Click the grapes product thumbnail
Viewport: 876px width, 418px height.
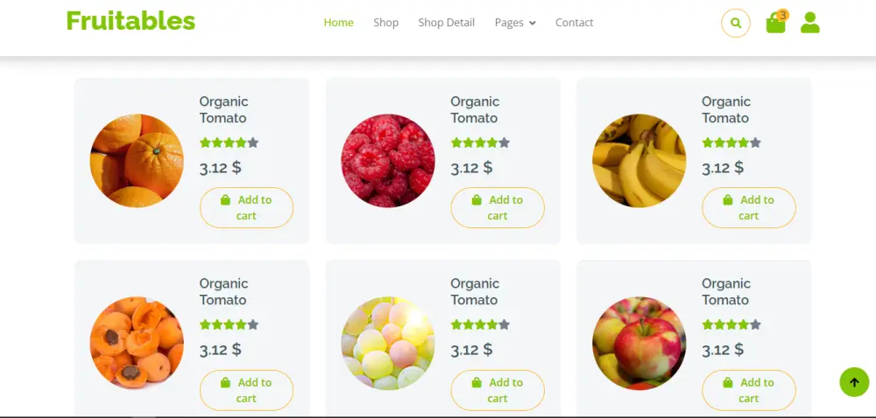tap(388, 343)
